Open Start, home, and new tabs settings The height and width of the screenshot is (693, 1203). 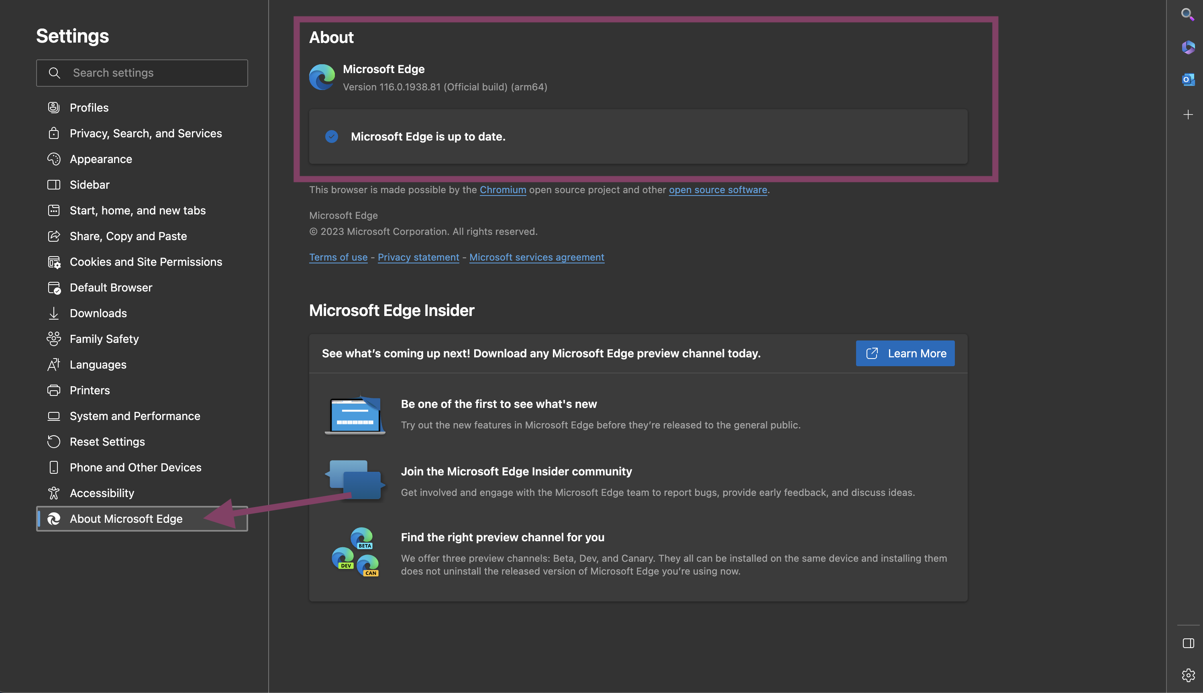[x=142, y=210]
